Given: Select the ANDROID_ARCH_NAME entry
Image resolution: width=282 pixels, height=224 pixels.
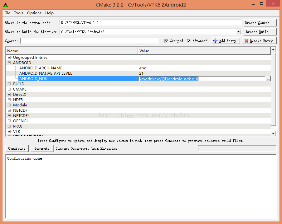Looking at the screenshot, I should click(41, 68).
